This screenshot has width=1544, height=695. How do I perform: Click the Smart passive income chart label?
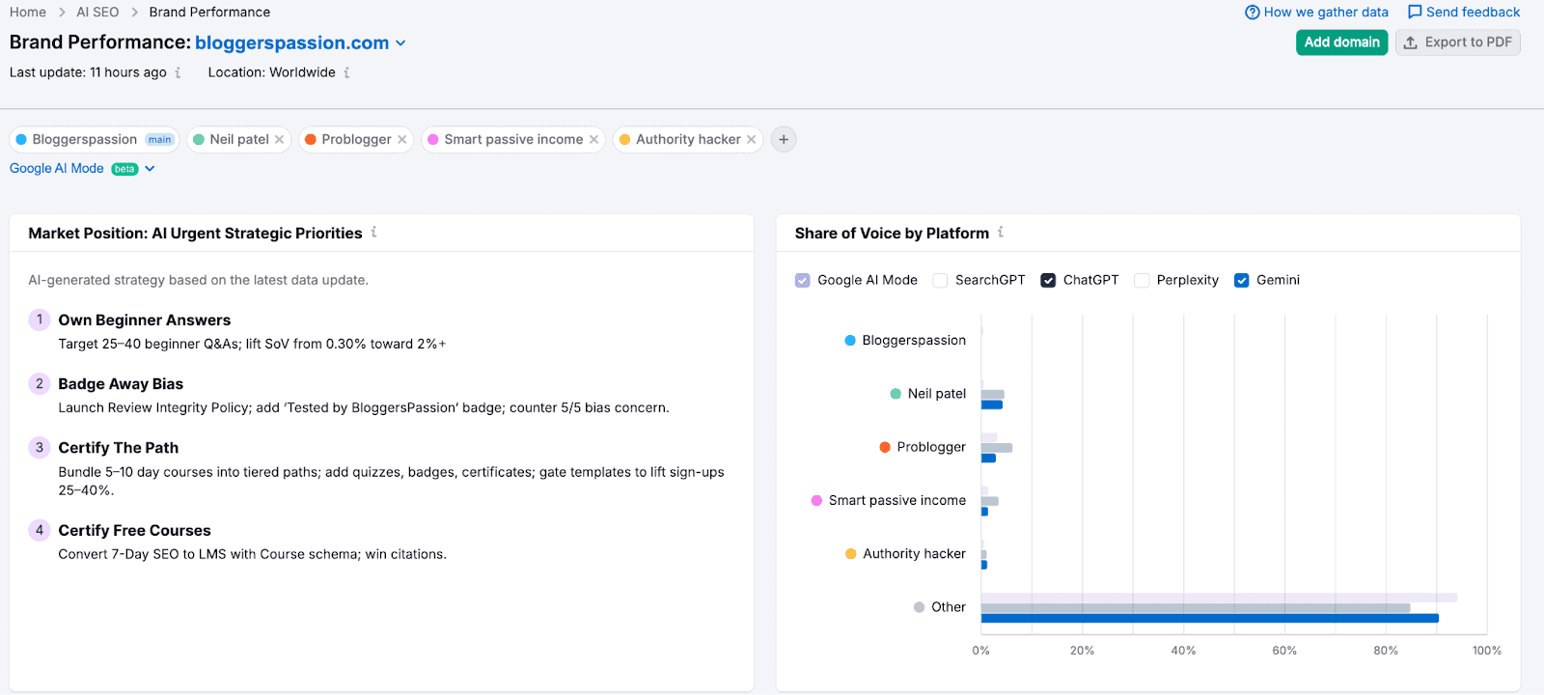(x=897, y=500)
